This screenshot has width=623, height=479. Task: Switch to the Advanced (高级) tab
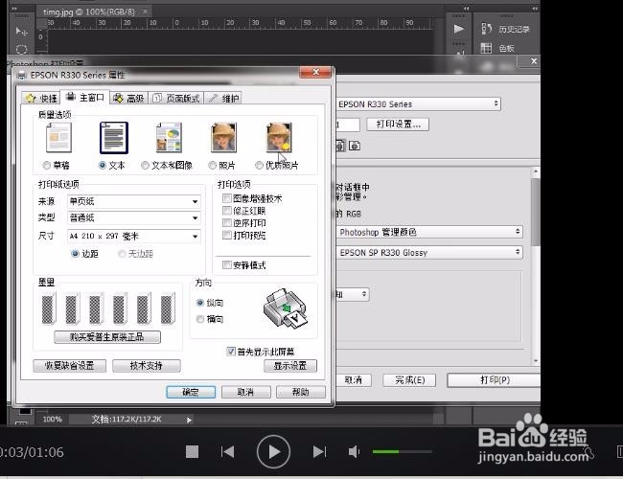[128, 98]
